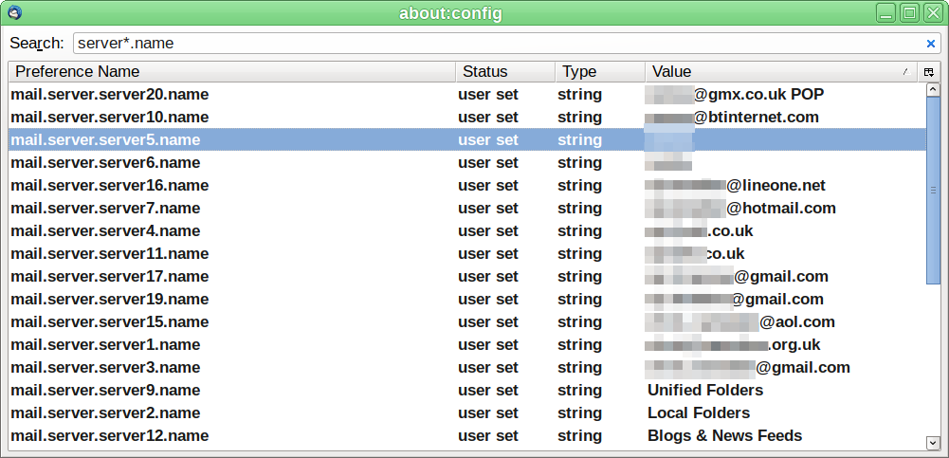The width and height of the screenshot is (949, 458).
Task: Click the Thunderbird window menu icon
Action: (x=13, y=12)
